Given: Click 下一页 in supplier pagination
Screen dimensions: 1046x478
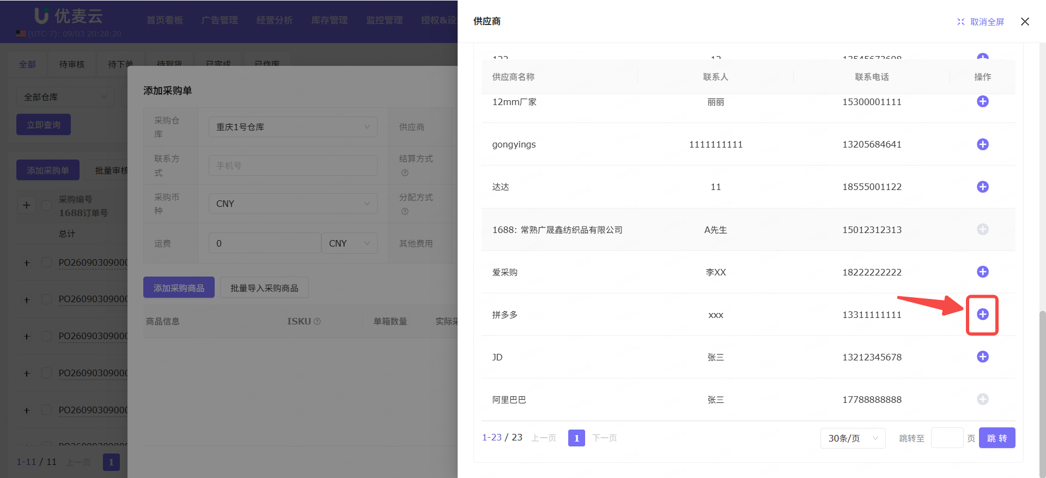Looking at the screenshot, I should point(605,438).
